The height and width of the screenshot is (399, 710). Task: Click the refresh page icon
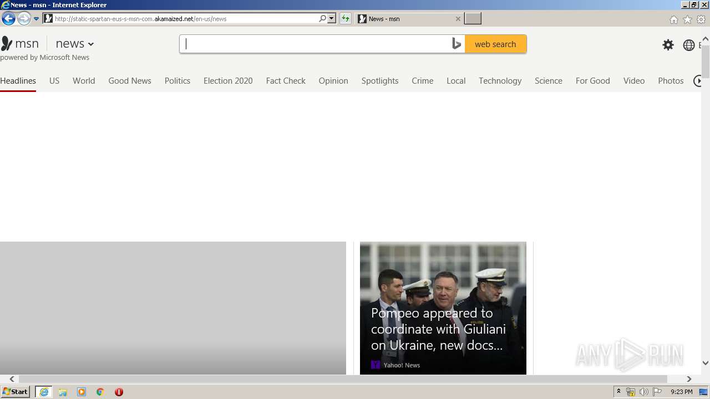pyautogui.click(x=346, y=19)
